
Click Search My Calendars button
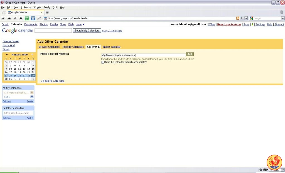(87, 31)
